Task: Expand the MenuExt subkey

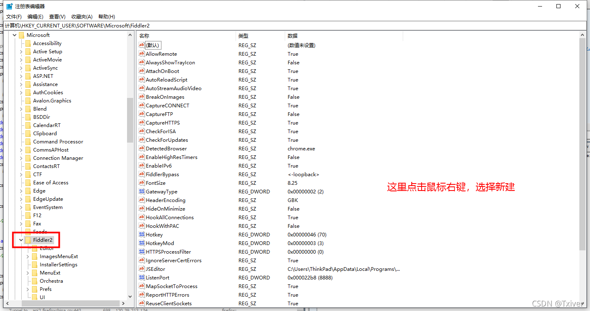Action: 28,272
